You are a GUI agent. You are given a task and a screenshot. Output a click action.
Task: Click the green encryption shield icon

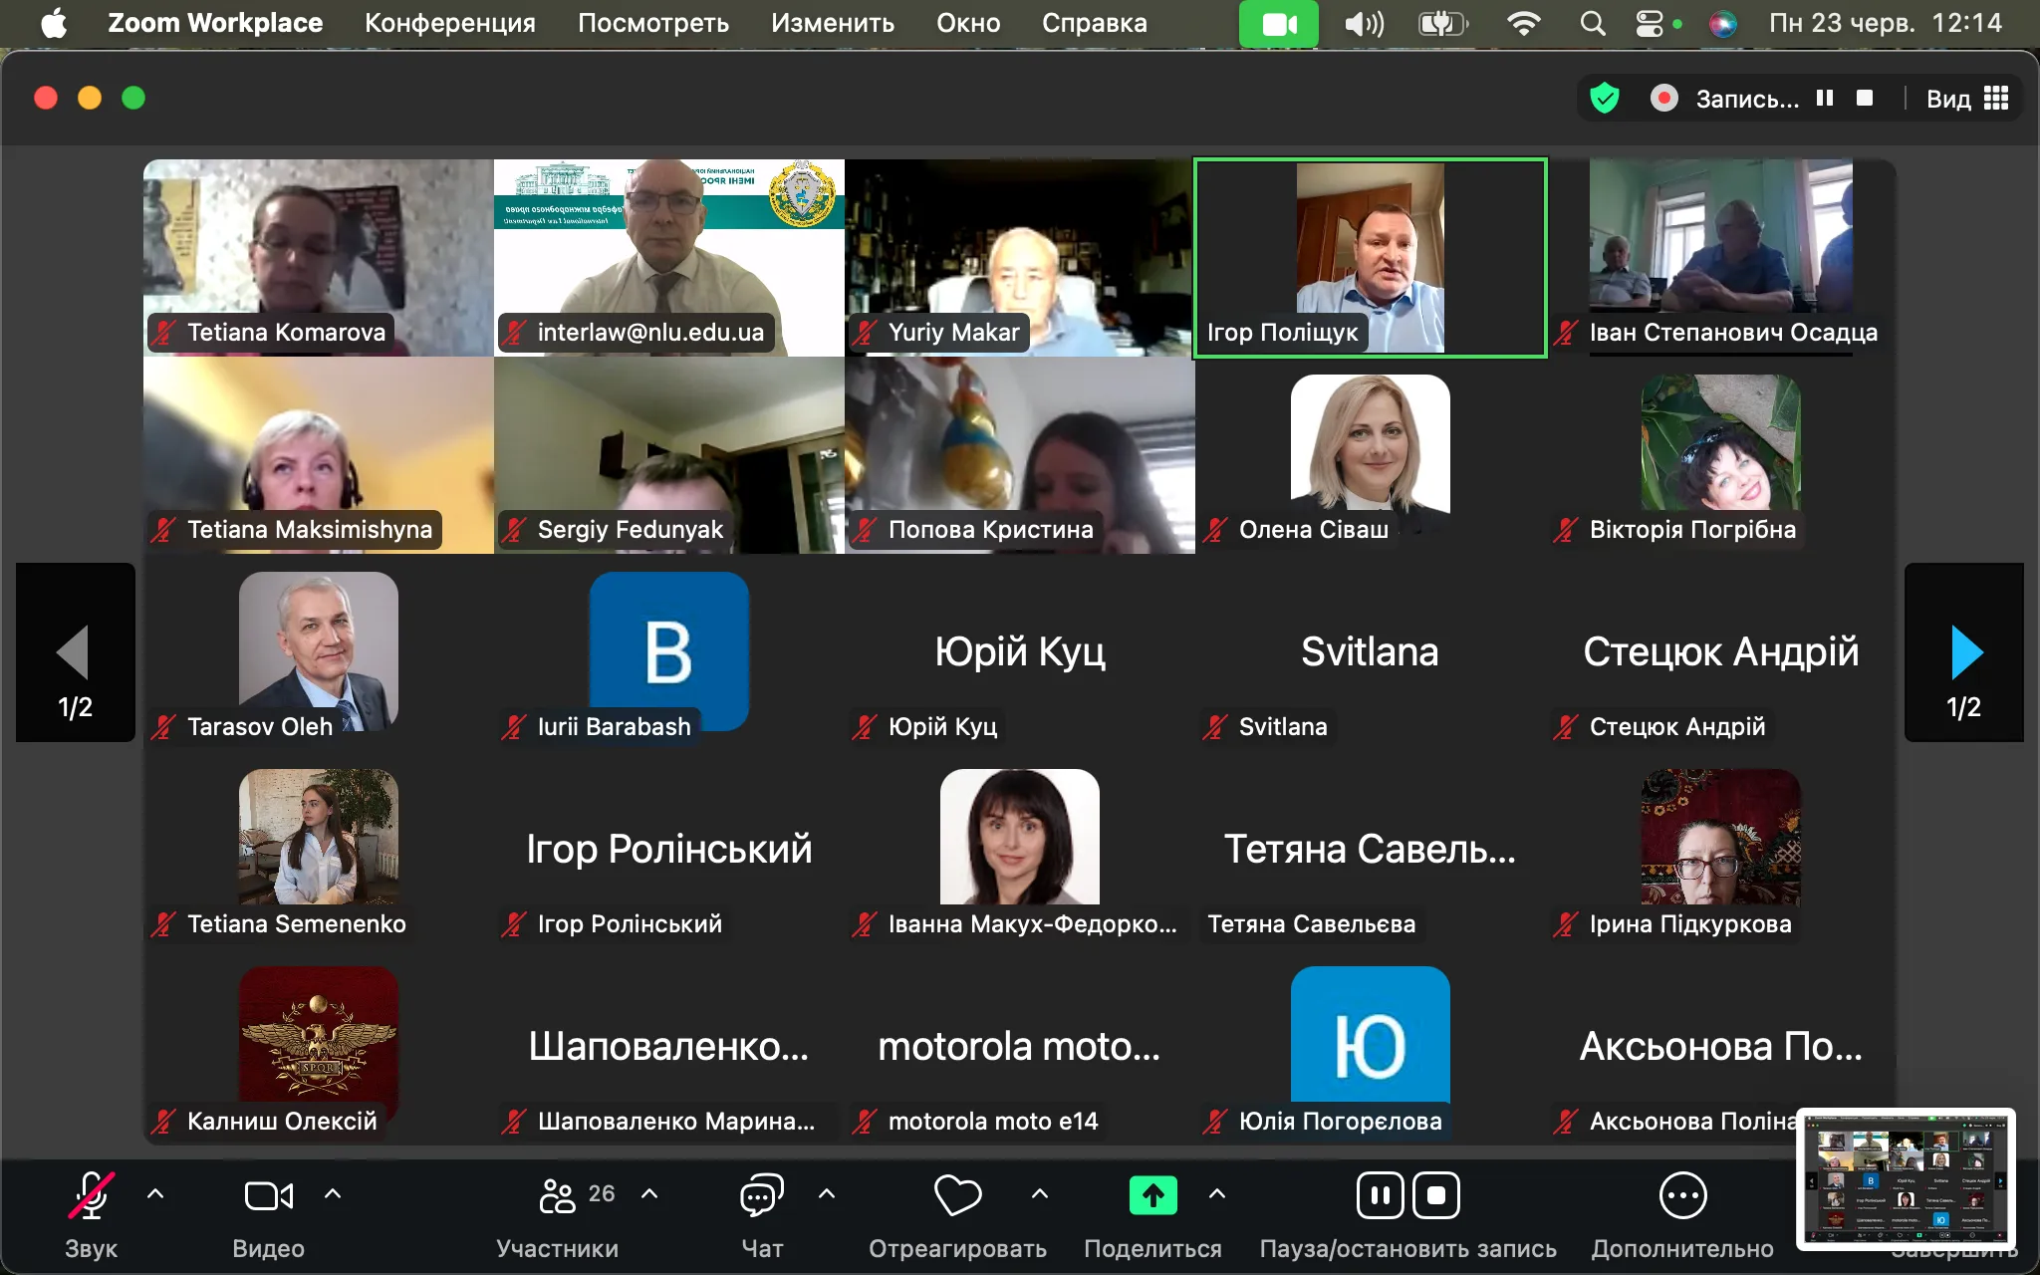coord(1604,98)
